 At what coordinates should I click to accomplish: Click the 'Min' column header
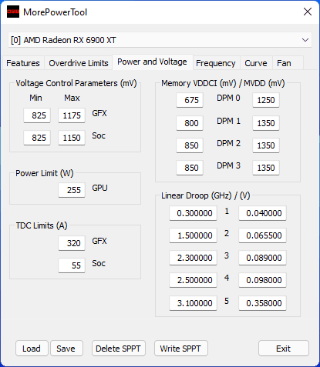(x=35, y=98)
